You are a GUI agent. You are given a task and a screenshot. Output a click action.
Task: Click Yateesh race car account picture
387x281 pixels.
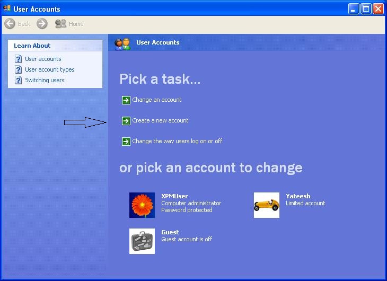pyautogui.click(x=267, y=205)
